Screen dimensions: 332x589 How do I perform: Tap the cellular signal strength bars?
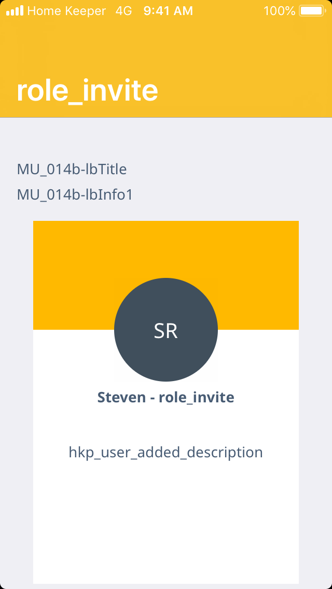tap(15, 10)
